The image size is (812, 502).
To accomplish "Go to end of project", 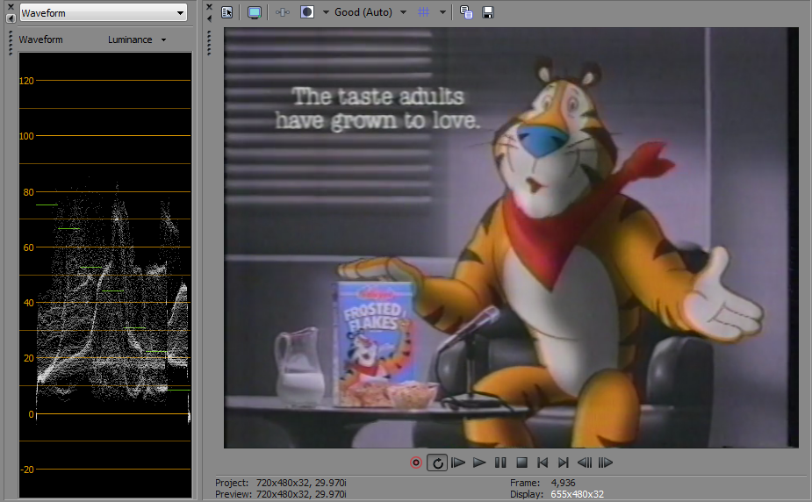I will [564, 463].
